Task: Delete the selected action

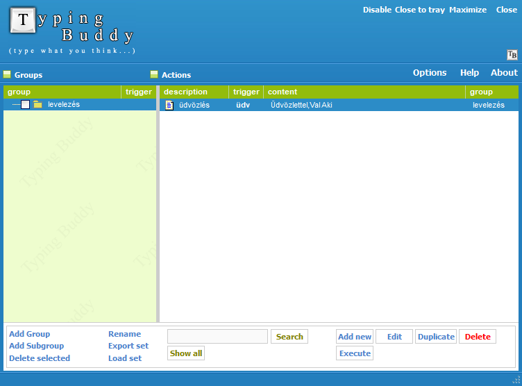Action: (478, 337)
